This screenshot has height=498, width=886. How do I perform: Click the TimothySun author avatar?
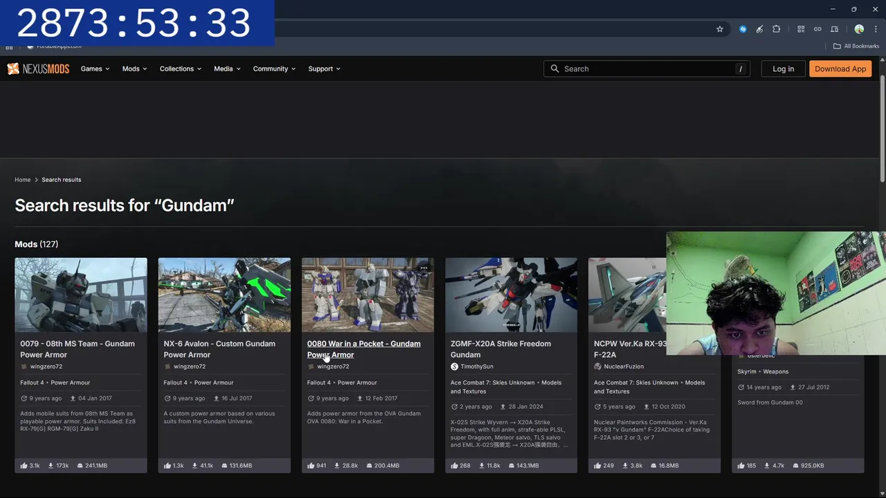(454, 367)
